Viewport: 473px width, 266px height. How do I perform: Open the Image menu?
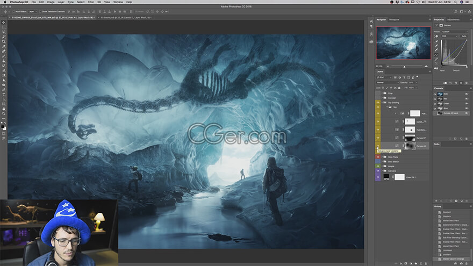51,2
